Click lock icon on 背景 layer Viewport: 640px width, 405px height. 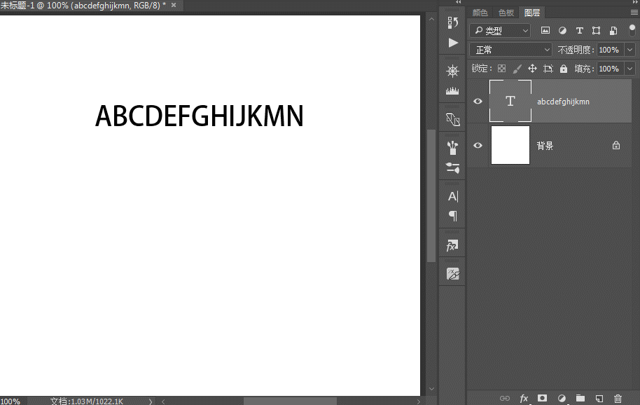click(616, 145)
